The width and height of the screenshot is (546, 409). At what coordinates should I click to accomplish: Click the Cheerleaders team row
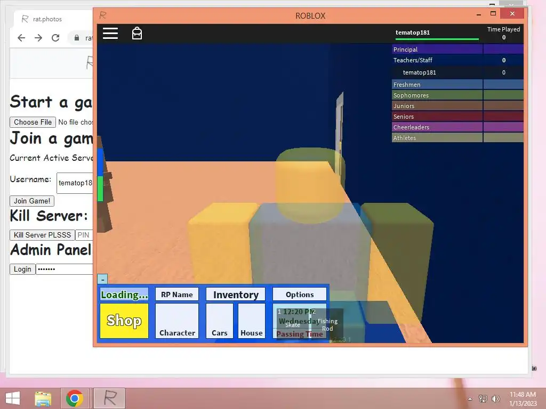coord(457,127)
